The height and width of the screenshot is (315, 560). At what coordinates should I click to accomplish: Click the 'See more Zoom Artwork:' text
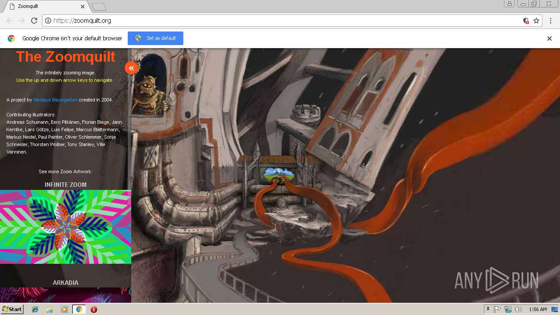coord(65,171)
